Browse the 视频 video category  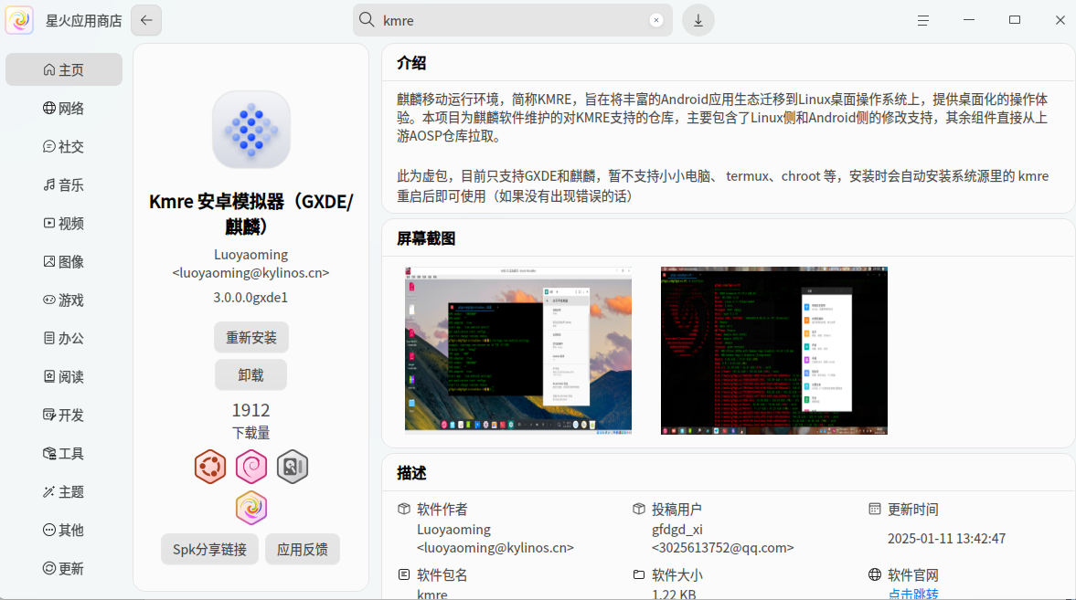(x=64, y=224)
